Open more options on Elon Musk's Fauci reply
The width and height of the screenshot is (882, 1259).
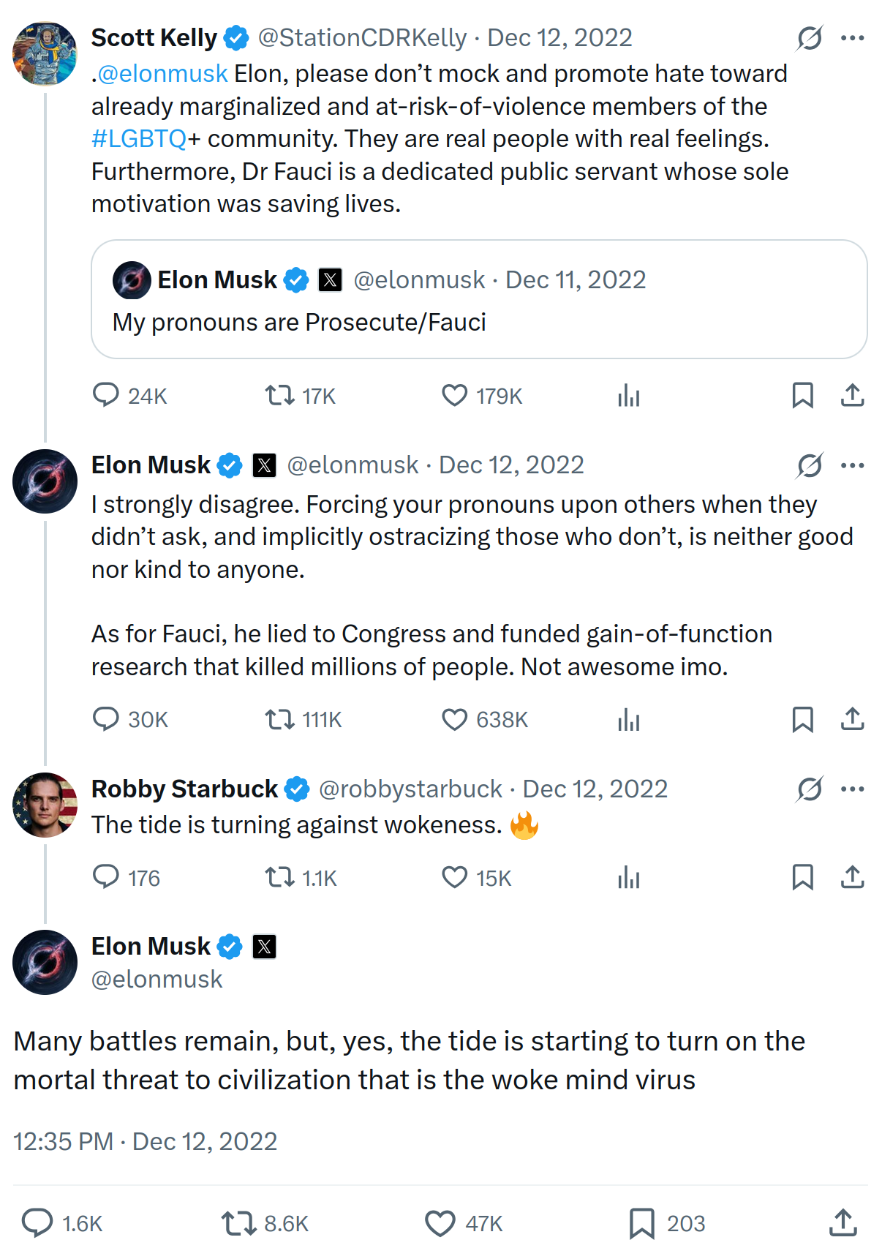[852, 465]
